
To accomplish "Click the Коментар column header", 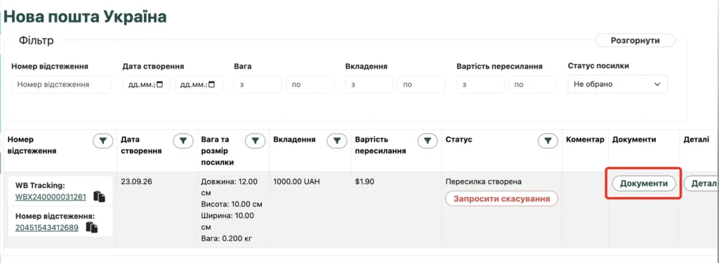I will (585, 140).
